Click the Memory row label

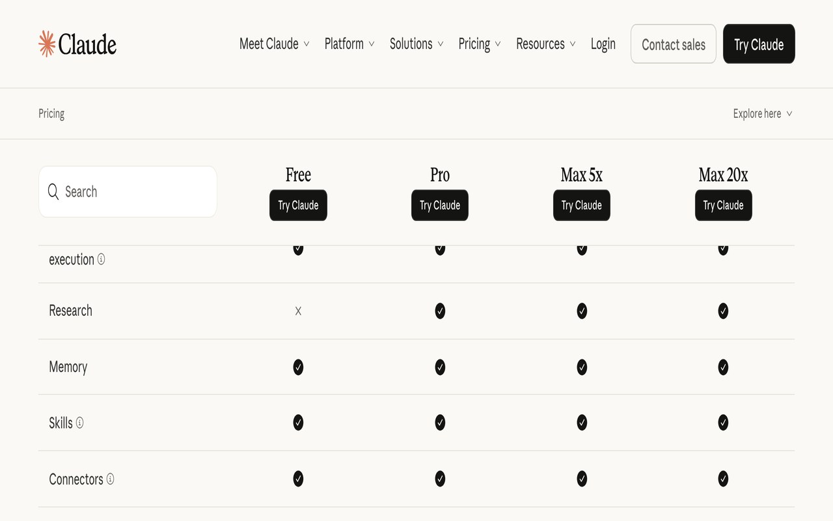(68, 367)
